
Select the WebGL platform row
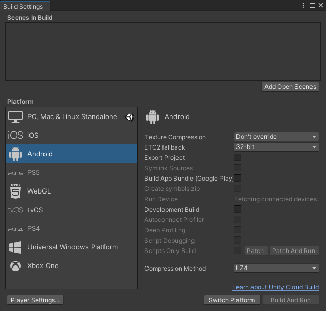[x=71, y=191]
